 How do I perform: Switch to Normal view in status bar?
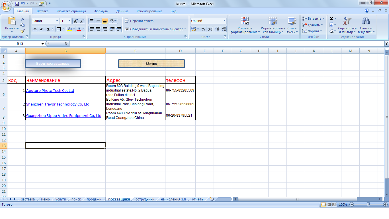324,204
